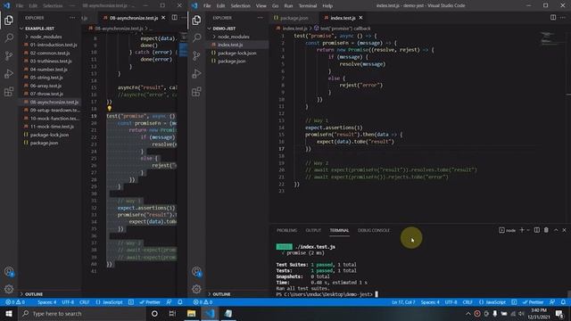Open Extensions view in left VS Code window
This screenshot has height=321, width=571.
(x=9, y=91)
